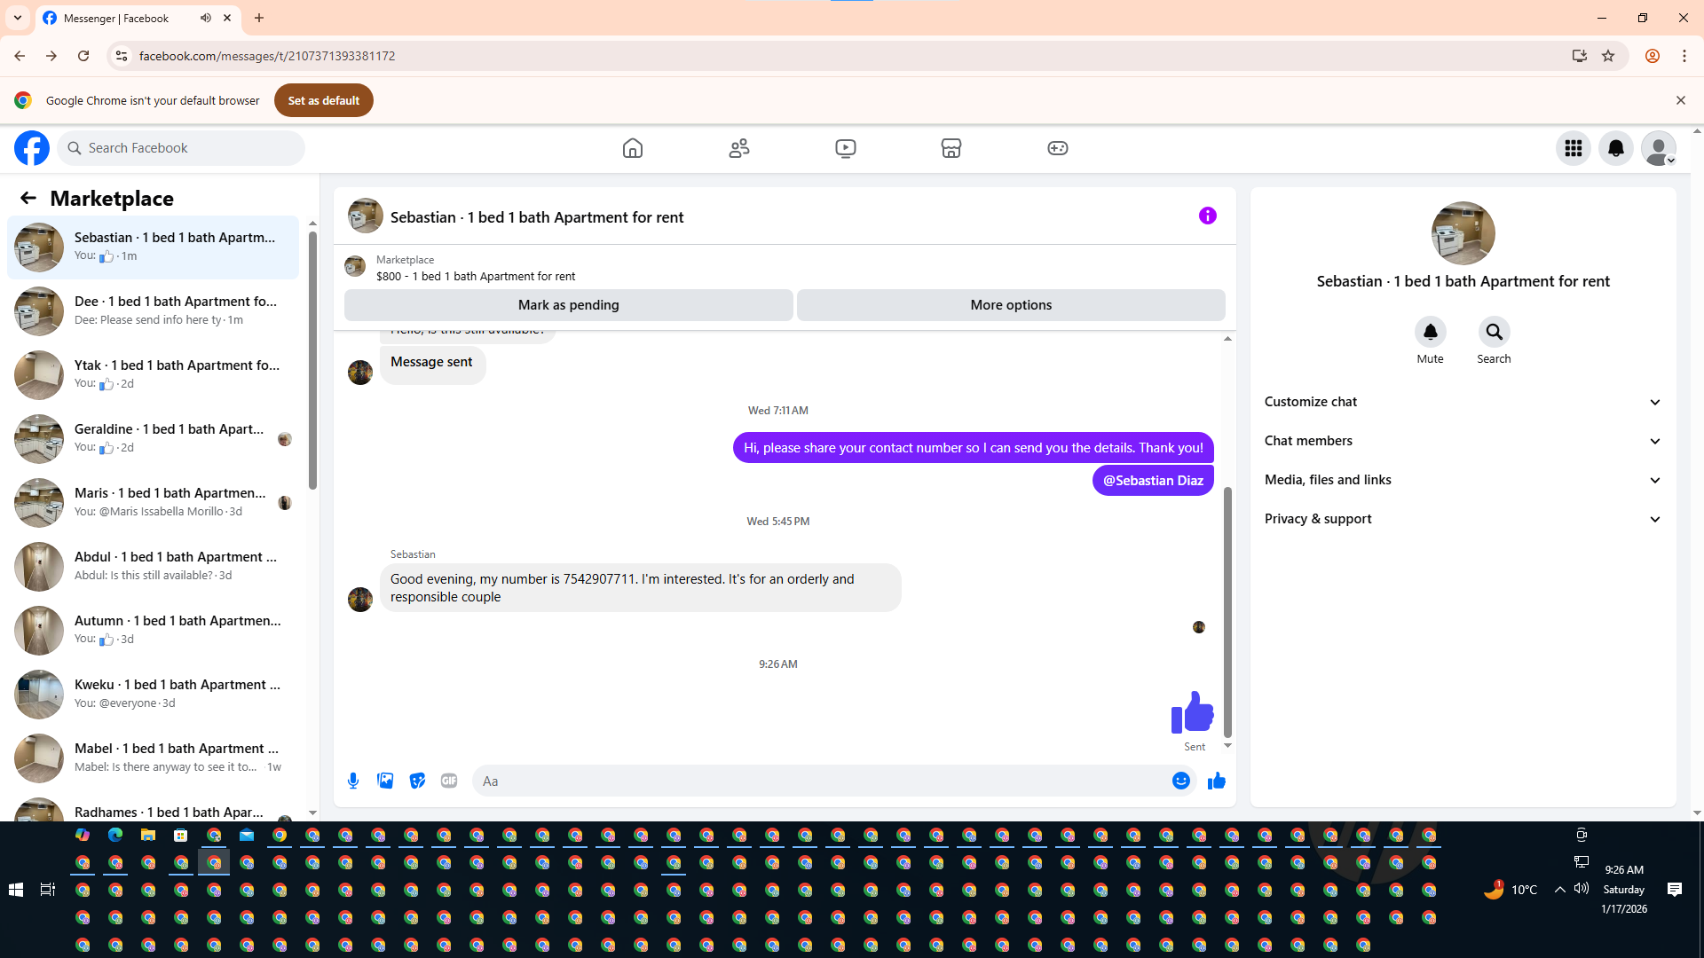Viewport: 1704px width, 958px height.
Task: Send a thumbs-up like
Action: (x=1216, y=781)
